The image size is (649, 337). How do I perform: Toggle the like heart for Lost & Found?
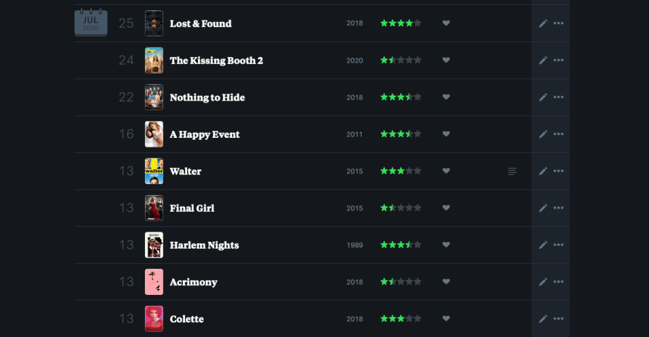point(446,23)
